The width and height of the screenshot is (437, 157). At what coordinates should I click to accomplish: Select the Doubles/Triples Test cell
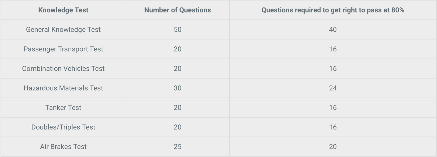coord(63,127)
